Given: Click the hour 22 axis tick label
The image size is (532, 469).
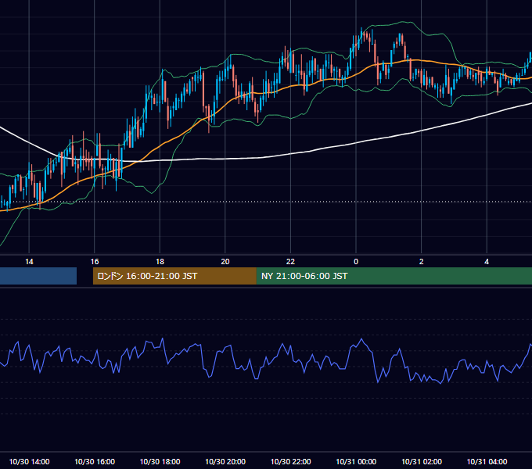Looking at the screenshot, I should click(290, 262).
